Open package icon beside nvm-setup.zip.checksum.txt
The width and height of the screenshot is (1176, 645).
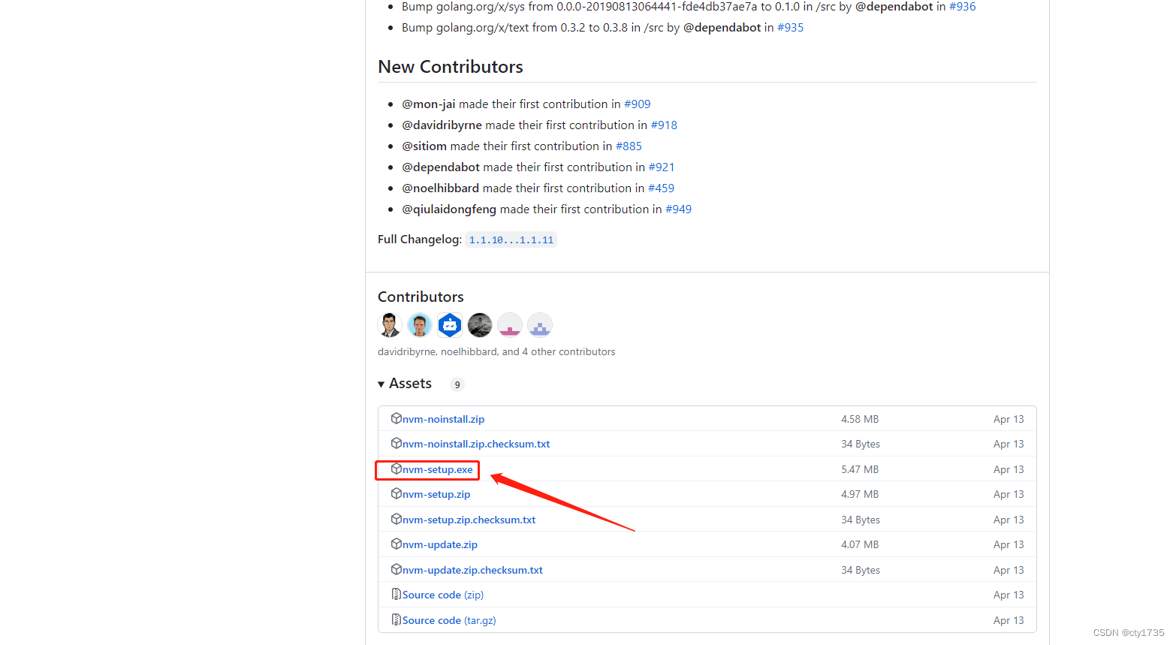coord(397,519)
